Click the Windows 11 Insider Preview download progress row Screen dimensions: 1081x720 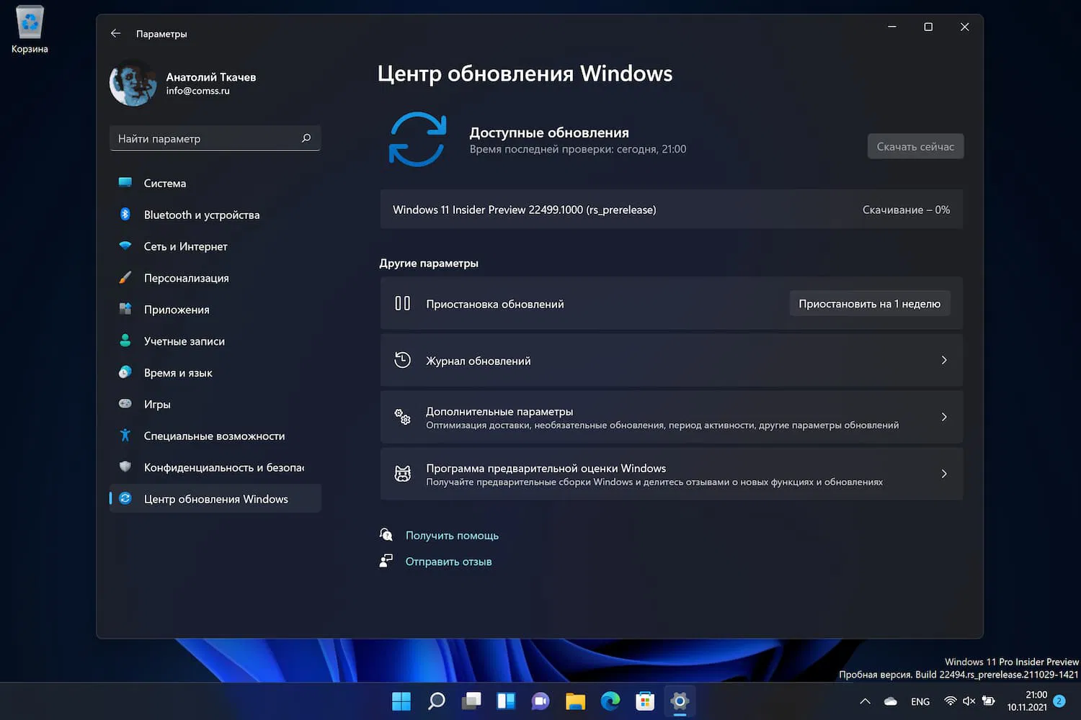click(x=671, y=210)
